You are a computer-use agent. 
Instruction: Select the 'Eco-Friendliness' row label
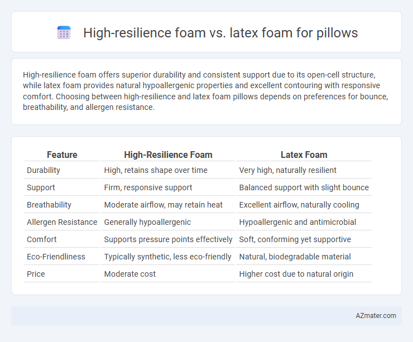coord(56,257)
